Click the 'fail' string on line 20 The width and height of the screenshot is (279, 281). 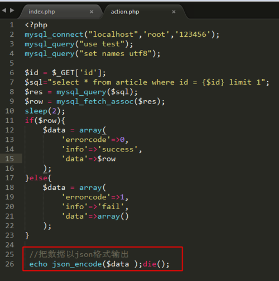coord(111,206)
